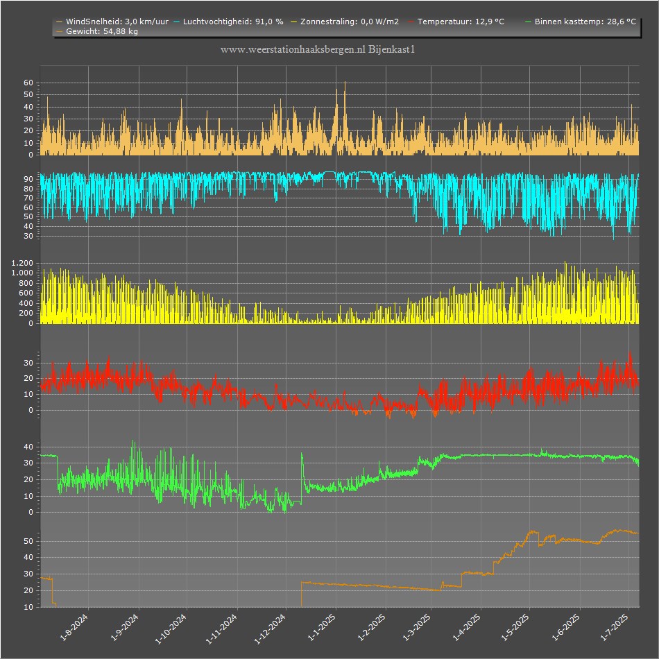Click the 1-5-2025 date axis label
Image resolution: width=659 pixels, height=659 pixels.
coord(515,627)
